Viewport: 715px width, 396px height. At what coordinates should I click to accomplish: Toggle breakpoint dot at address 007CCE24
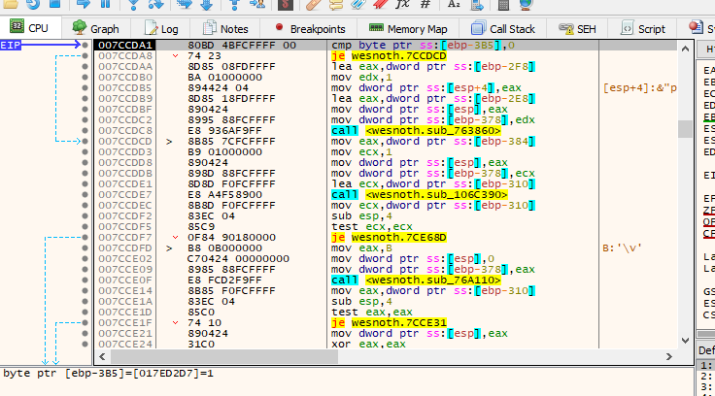click(x=85, y=344)
